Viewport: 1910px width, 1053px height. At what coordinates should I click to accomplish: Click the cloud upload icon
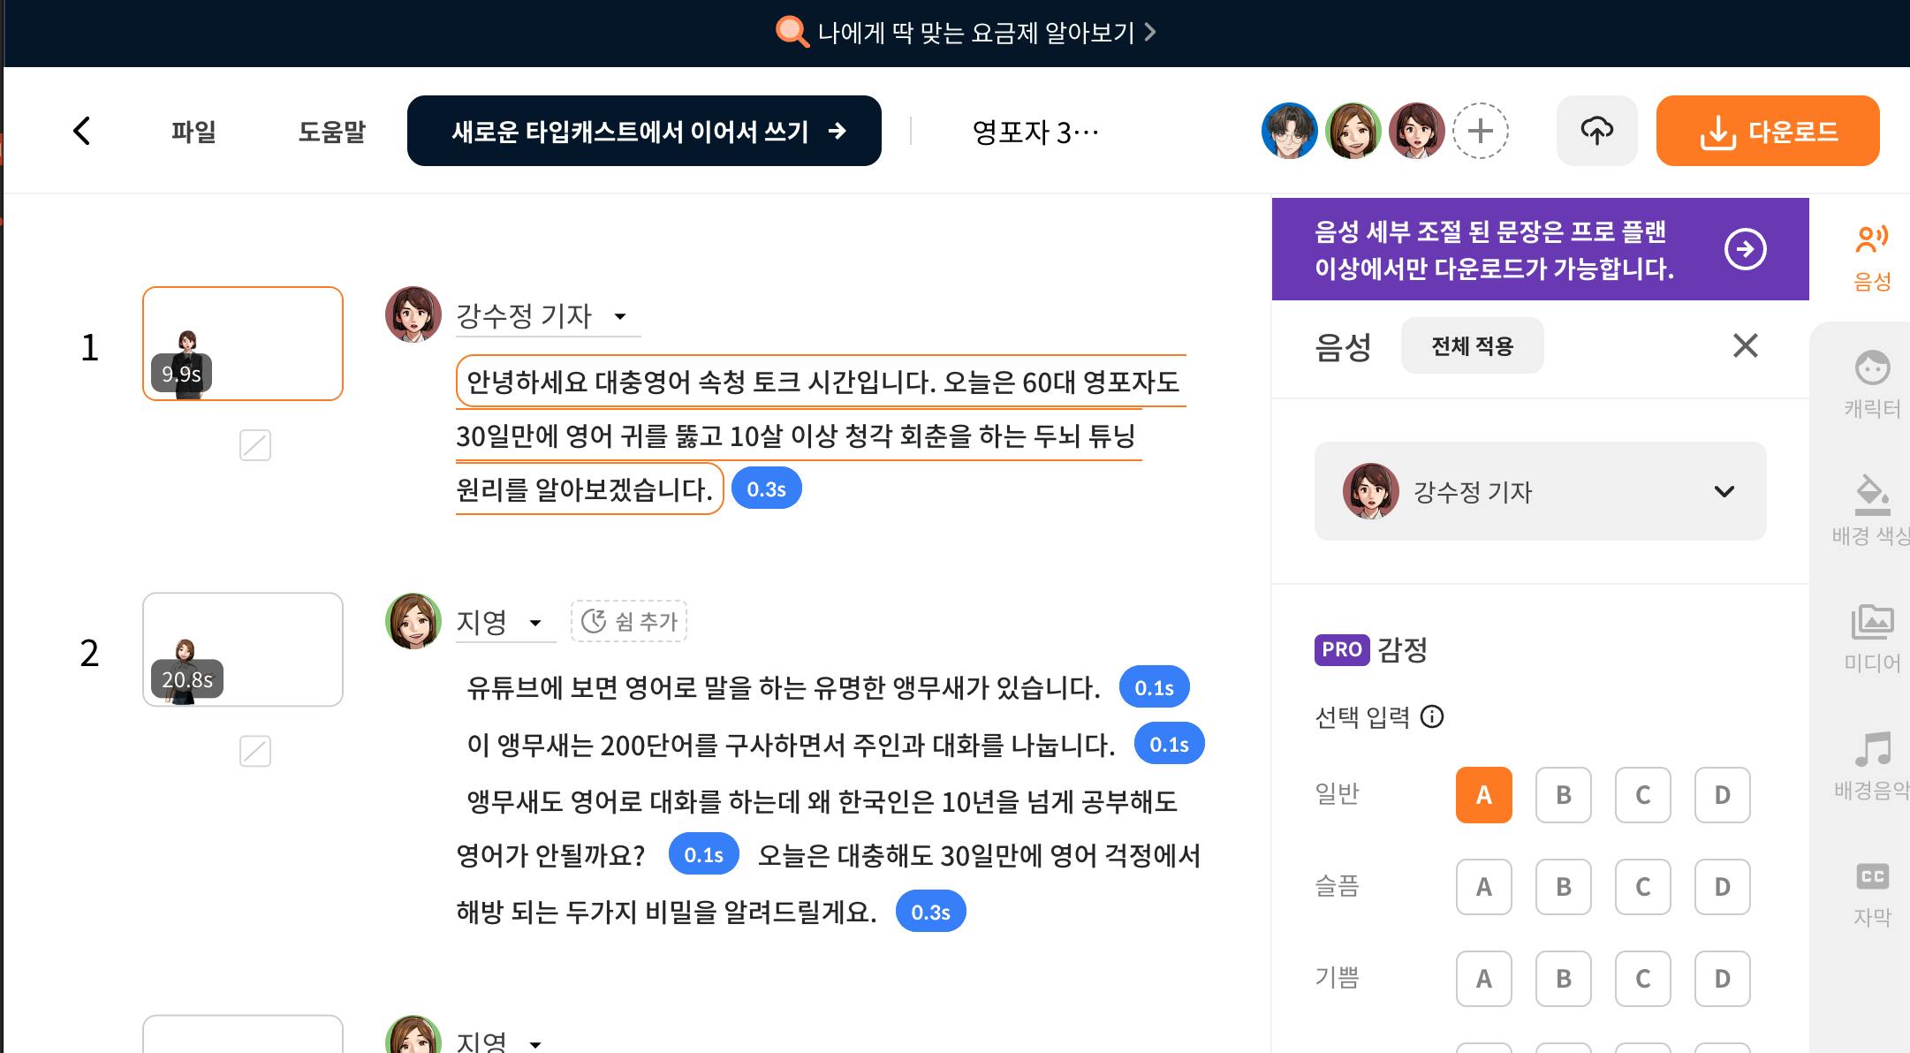[1596, 131]
